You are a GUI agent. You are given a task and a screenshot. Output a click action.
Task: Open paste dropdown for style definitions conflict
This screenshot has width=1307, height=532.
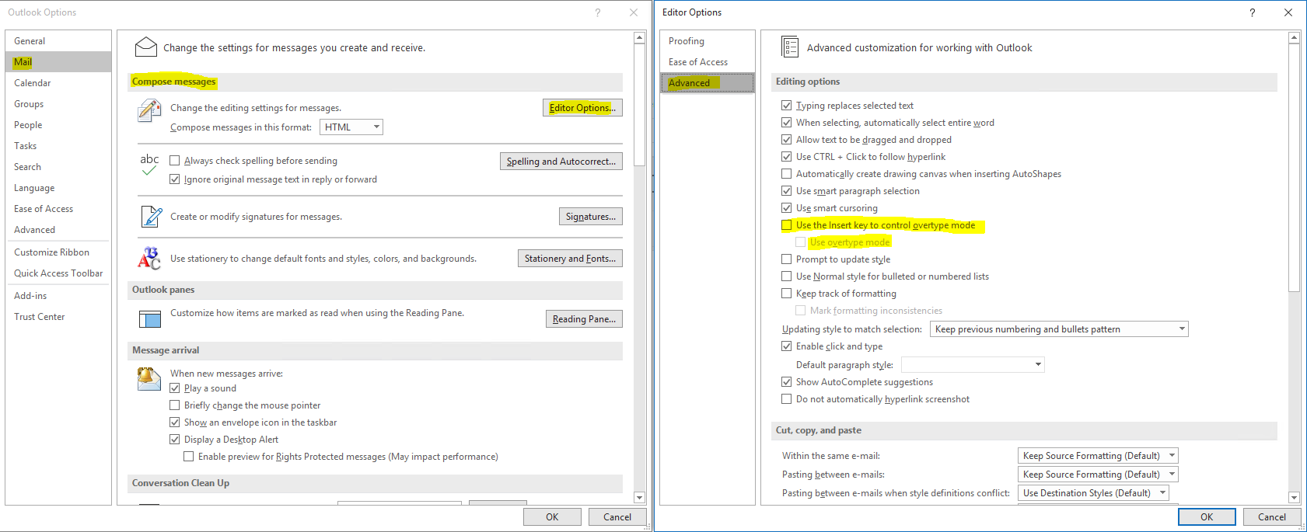pos(1093,493)
